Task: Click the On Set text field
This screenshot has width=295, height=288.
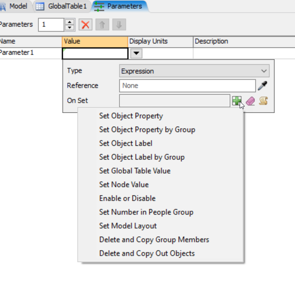Action: 175,100
